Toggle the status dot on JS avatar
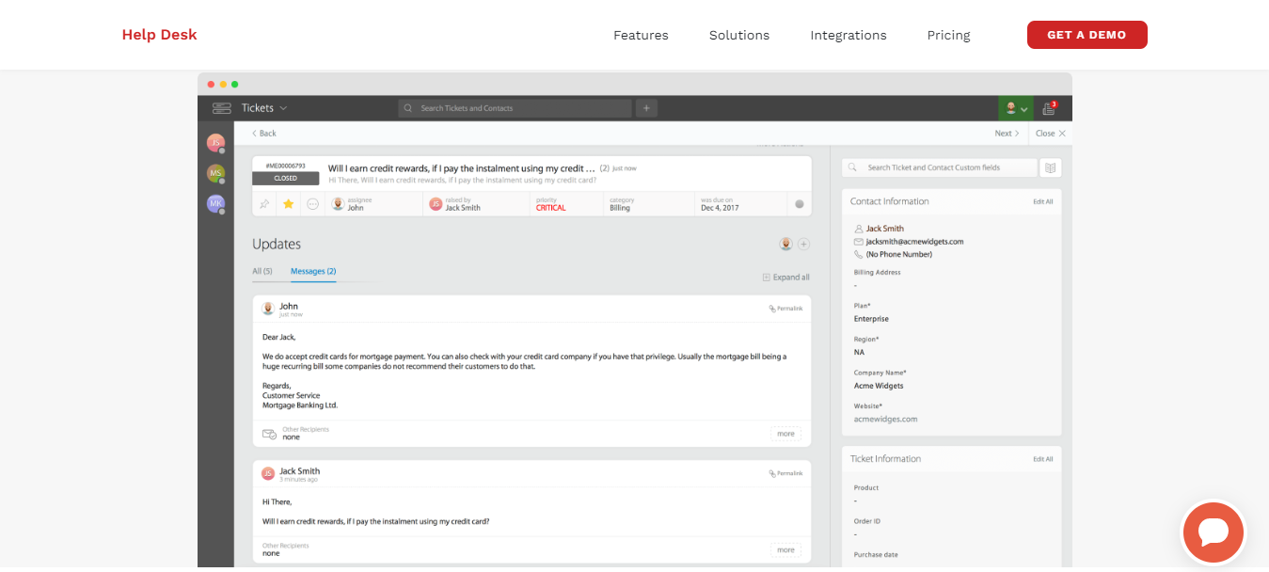1269x572 pixels. [x=223, y=149]
